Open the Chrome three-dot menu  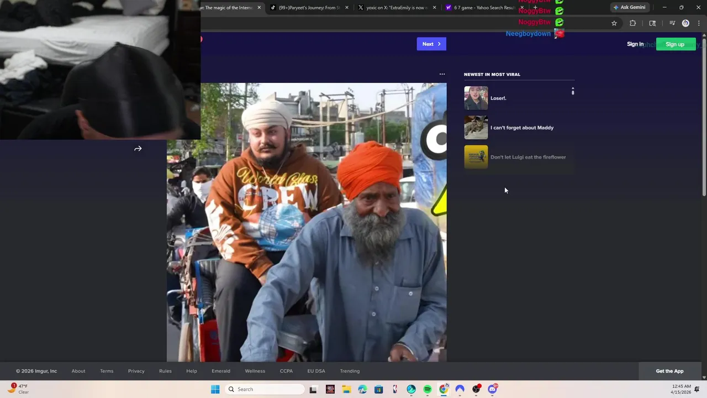pos(699,23)
